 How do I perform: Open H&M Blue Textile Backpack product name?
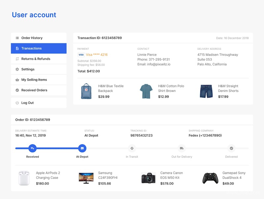[111, 88]
